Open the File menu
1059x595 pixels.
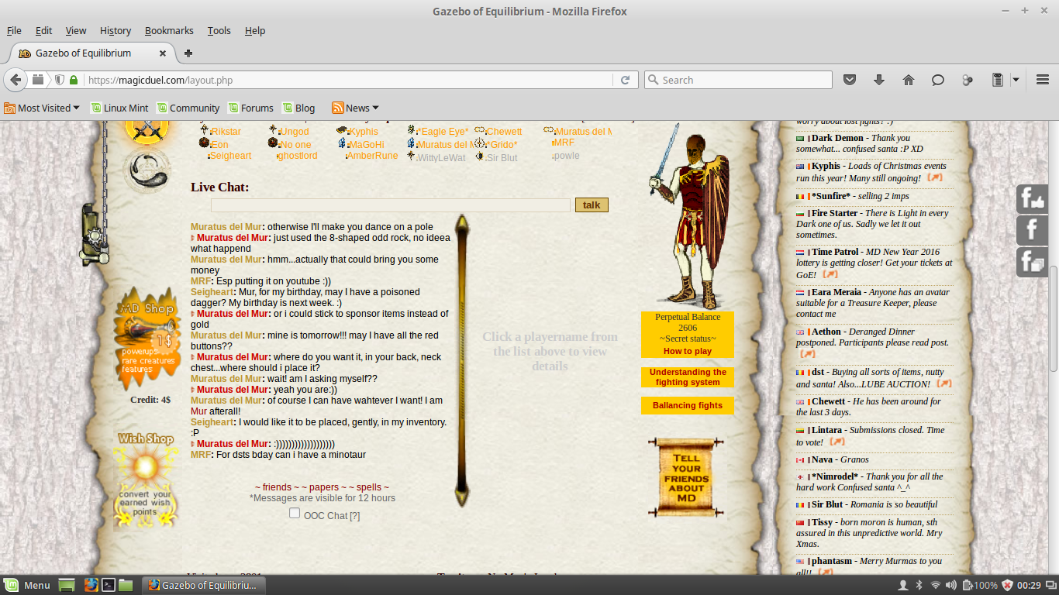point(14,30)
